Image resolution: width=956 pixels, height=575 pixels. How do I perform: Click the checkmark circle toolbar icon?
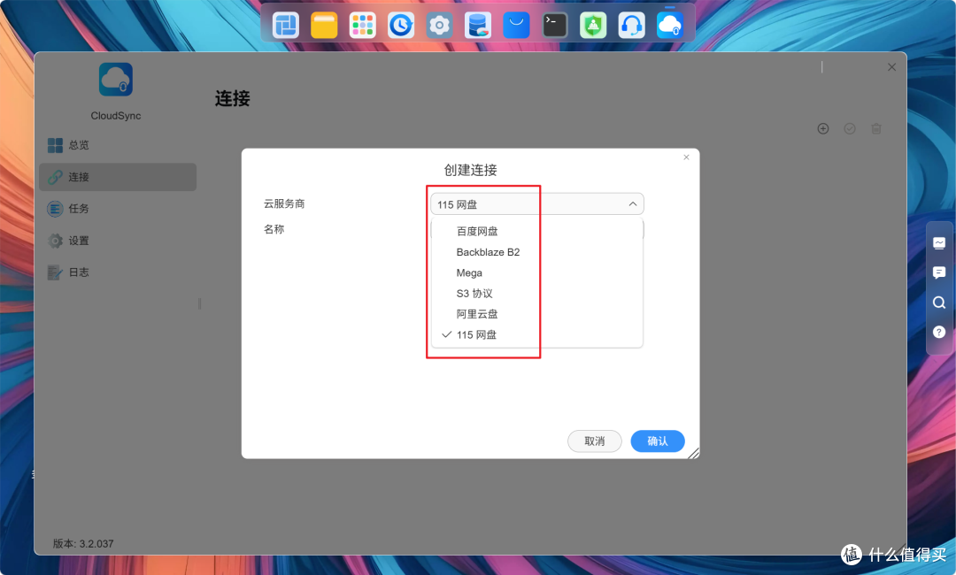point(849,128)
